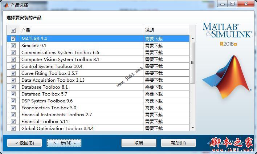Close the 产品选择 installer window
This screenshot has width=257, height=154.
point(246,4)
